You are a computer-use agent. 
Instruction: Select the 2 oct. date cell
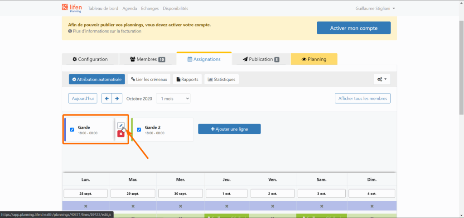[x=272, y=194]
